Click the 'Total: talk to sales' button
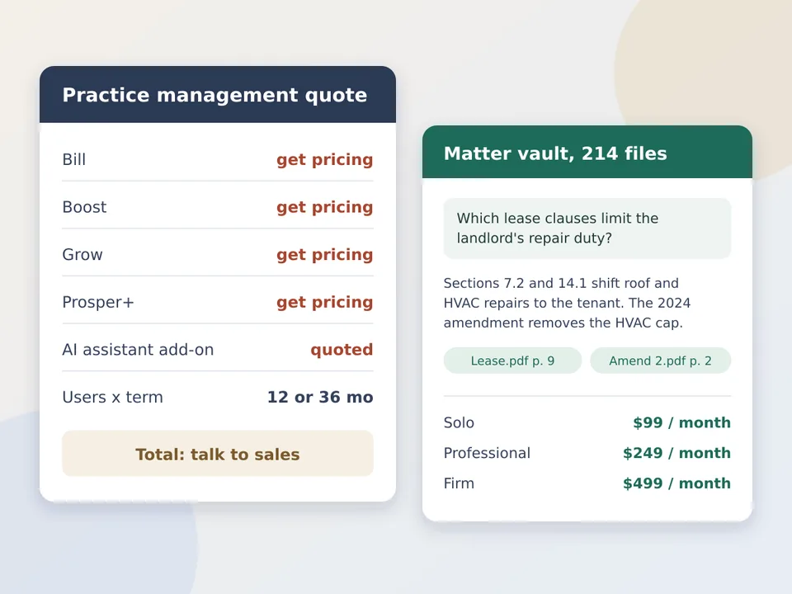Viewport: 792px width, 594px height. 218,454
